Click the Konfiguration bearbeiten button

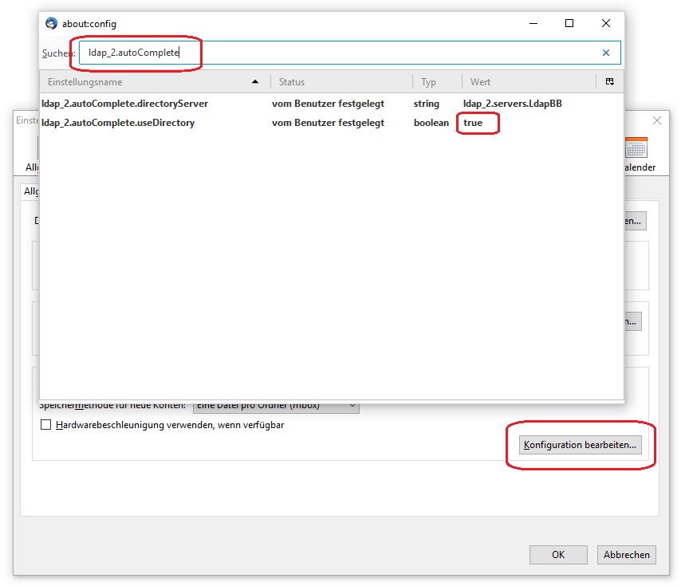click(x=581, y=445)
